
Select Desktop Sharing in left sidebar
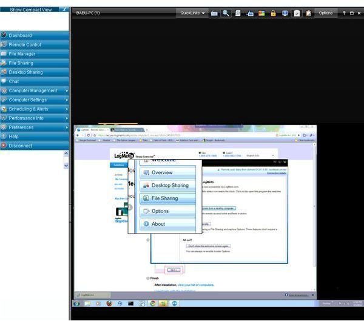click(35, 72)
